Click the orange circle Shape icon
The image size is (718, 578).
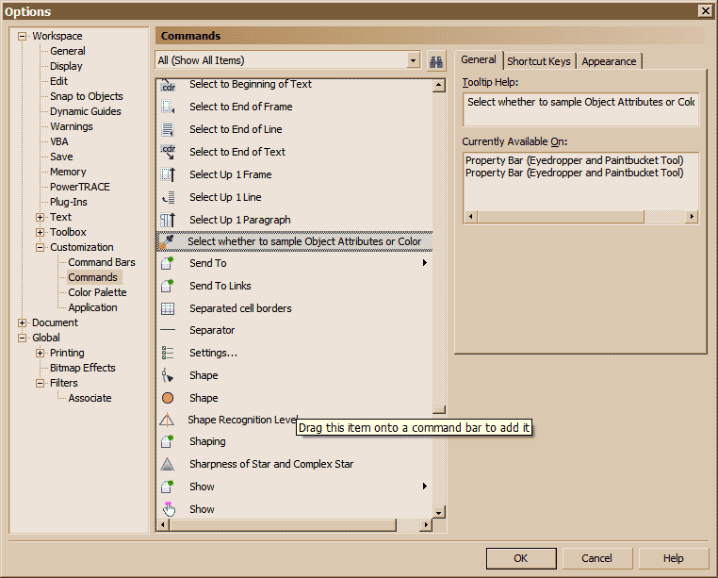click(x=168, y=398)
